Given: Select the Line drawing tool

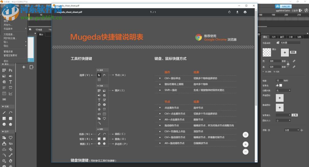Looking at the screenshot, I should click(4, 113).
